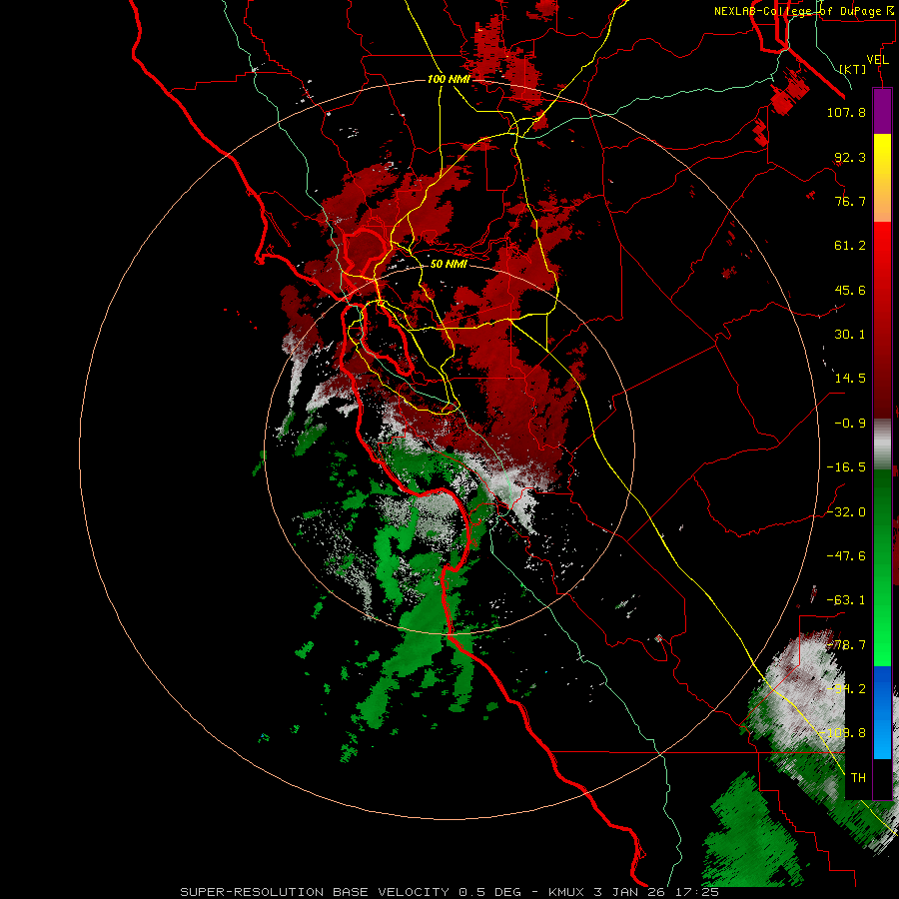Pick the purple segment of the color bar
Image resolution: width=899 pixels, height=899 pixels.
882,112
